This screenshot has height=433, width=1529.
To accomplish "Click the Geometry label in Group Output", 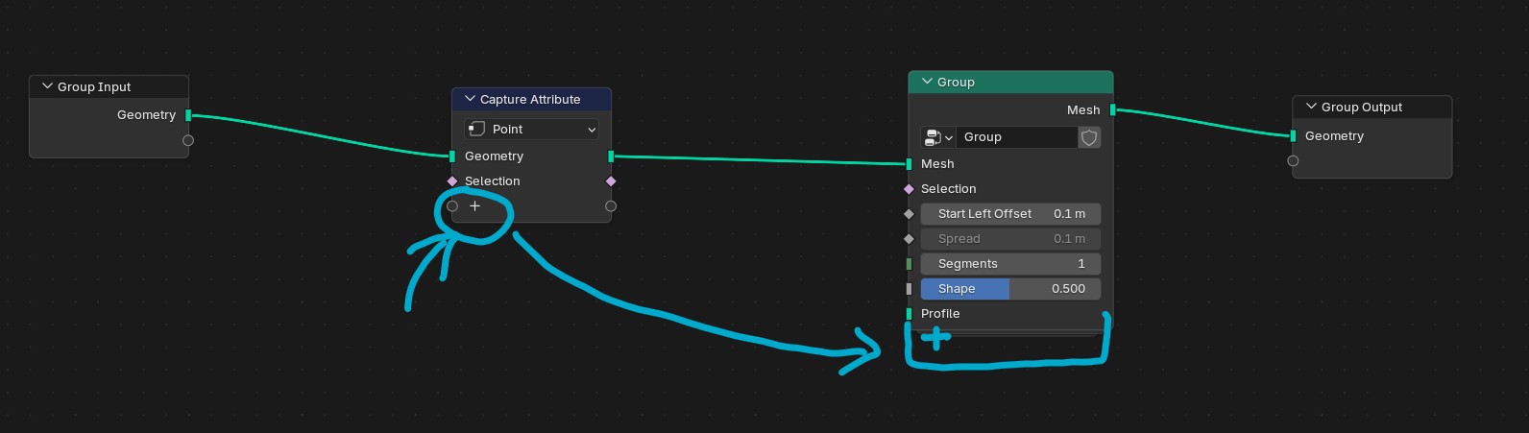I will pos(1335,136).
